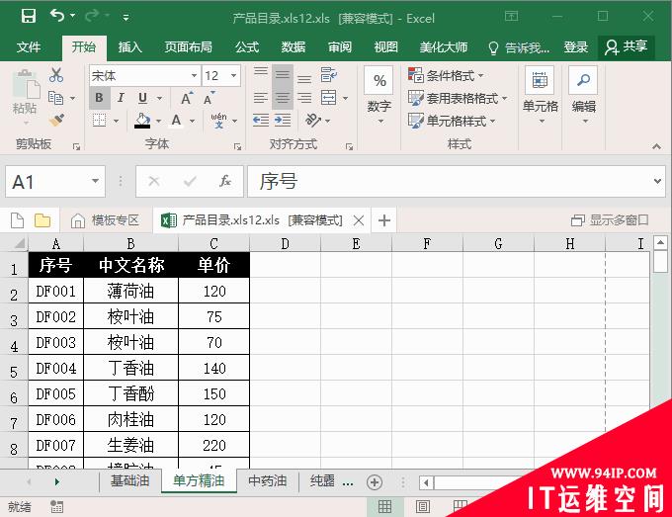Open the 文件 menu
Viewport: 672px width, 517px height.
point(29,46)
